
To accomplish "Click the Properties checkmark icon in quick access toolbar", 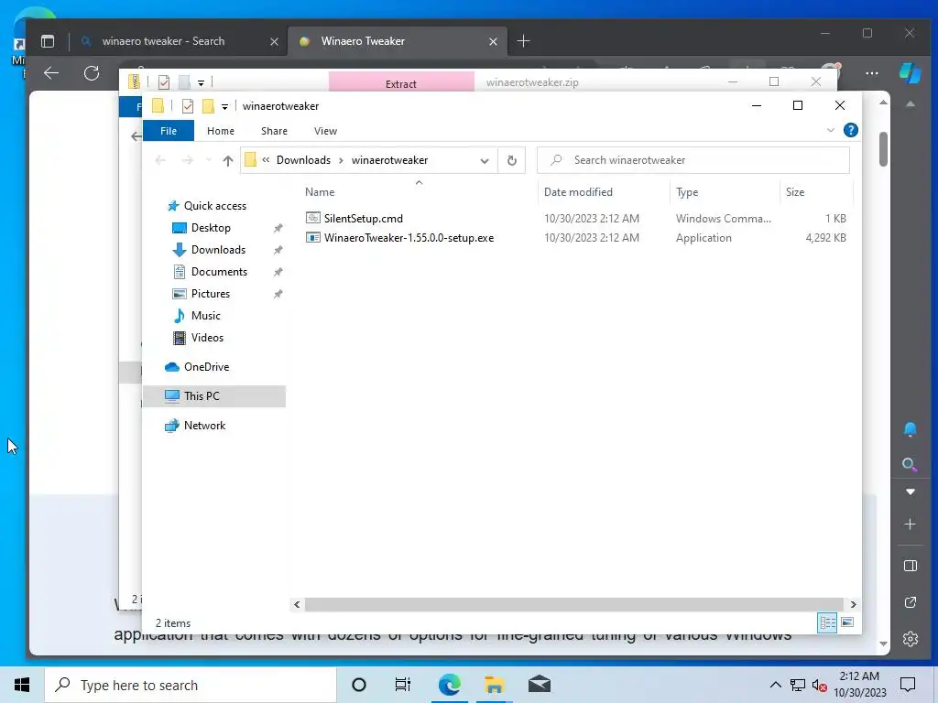I will [x=188, y=106].
